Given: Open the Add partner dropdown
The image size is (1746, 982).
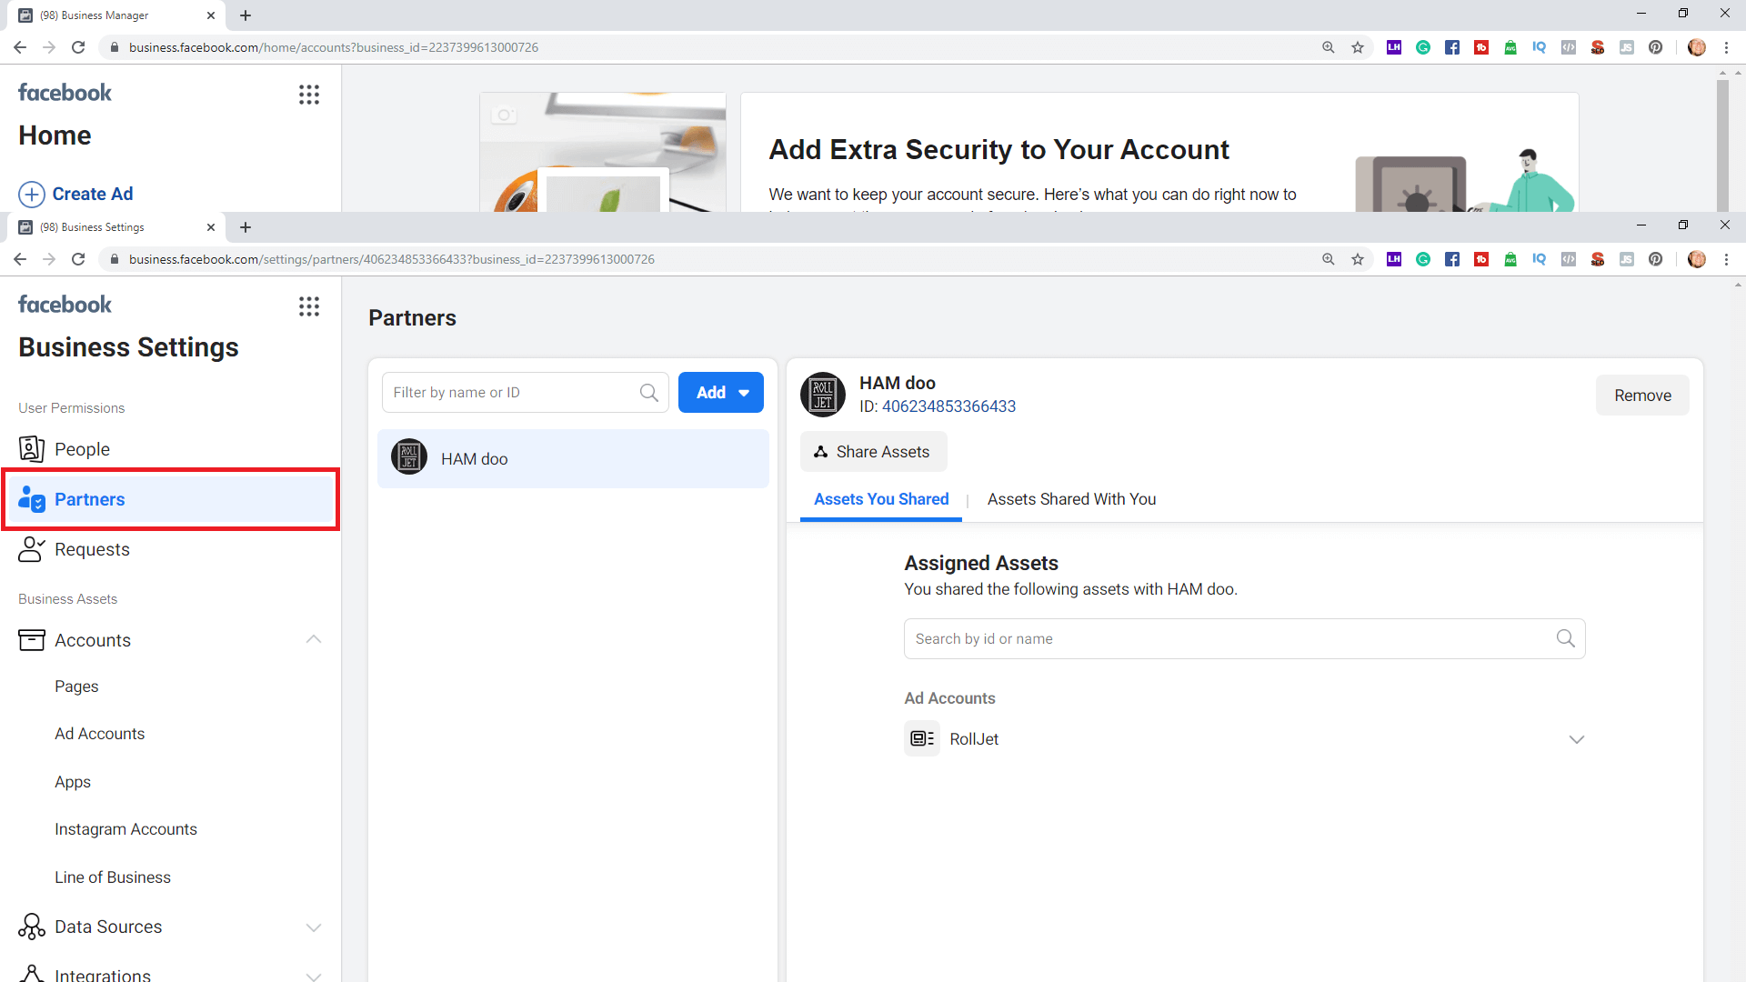Looking at the screenshot, I should (721, 393).
